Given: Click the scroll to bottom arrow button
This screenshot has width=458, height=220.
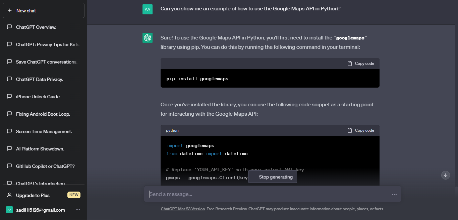Looking at the screenshot, I should point(446,175).
